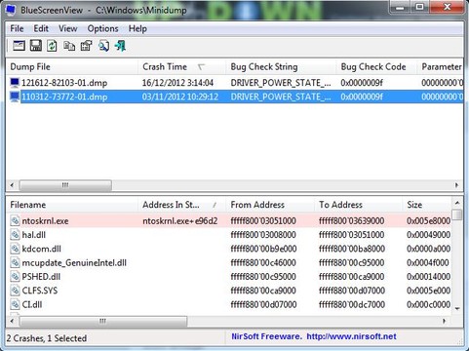The height and width of the screenshot is (351, 469).
Task: Sort by Crash Time column header
Action: (182, 67)
